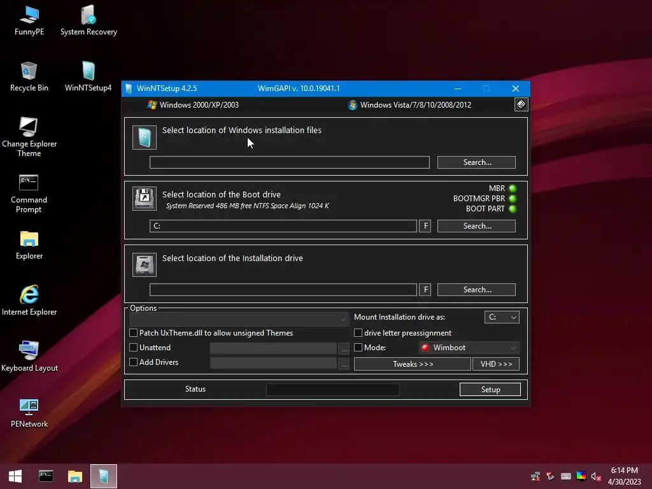Screen dimensions: 652x489
Task: Click the Boot drive path field showing C:
Action: pyautogui.click(x=283, y=226)
